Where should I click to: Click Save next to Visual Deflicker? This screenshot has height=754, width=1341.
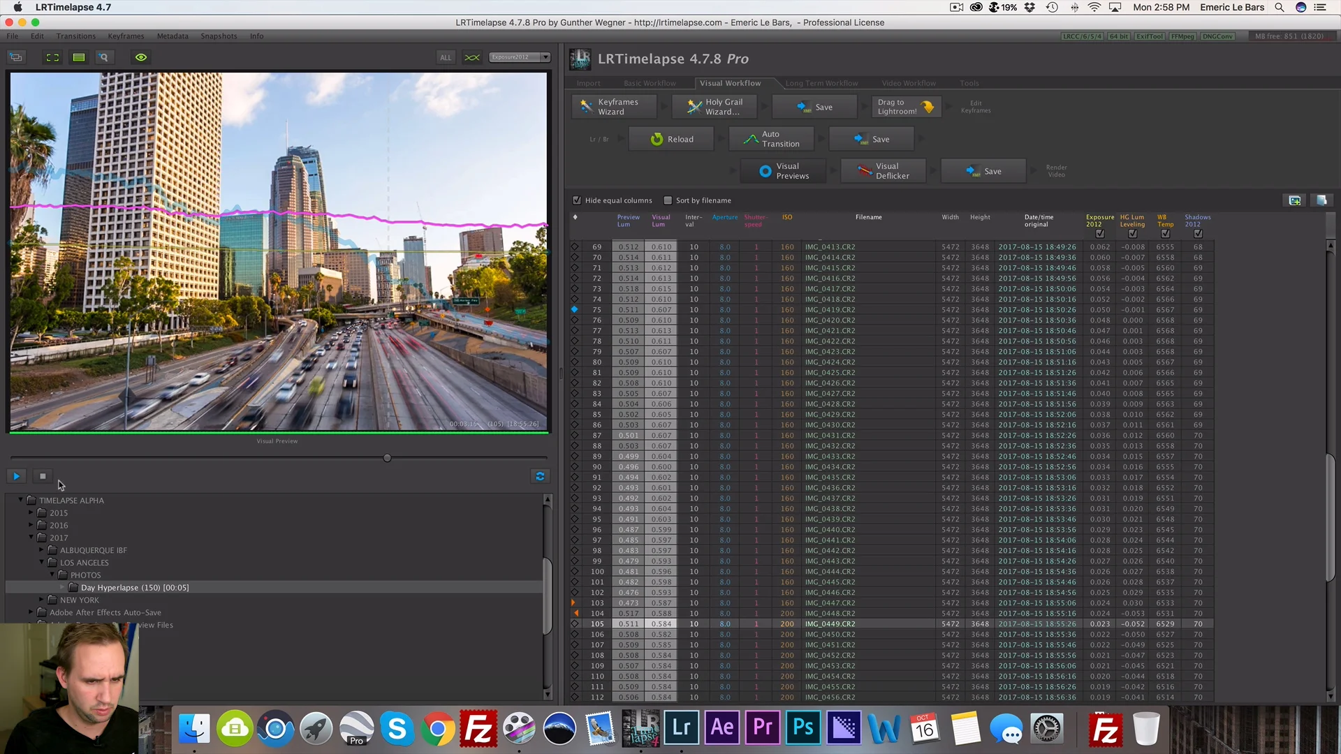click(983, 171)
